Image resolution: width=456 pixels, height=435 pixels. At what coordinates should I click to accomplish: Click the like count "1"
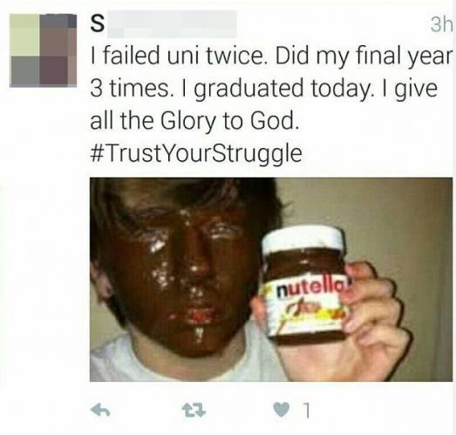[x=306, y=411]
